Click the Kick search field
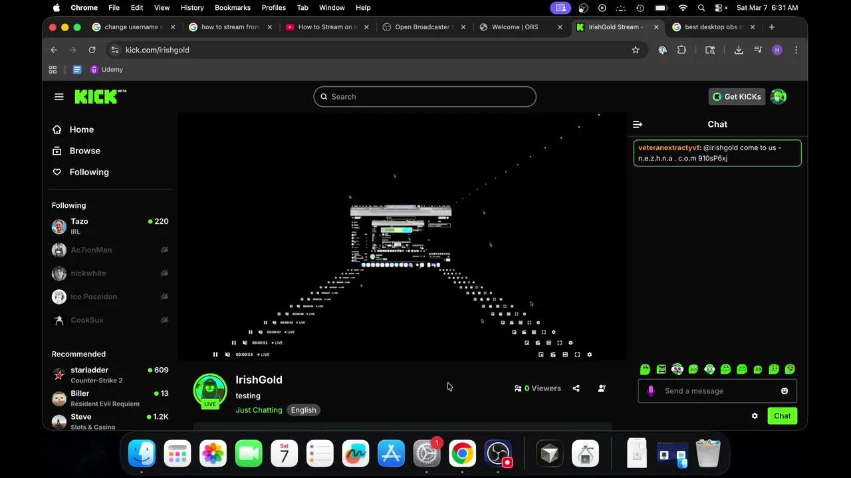This screenshot has height=478, width=851. pos(425,97)
